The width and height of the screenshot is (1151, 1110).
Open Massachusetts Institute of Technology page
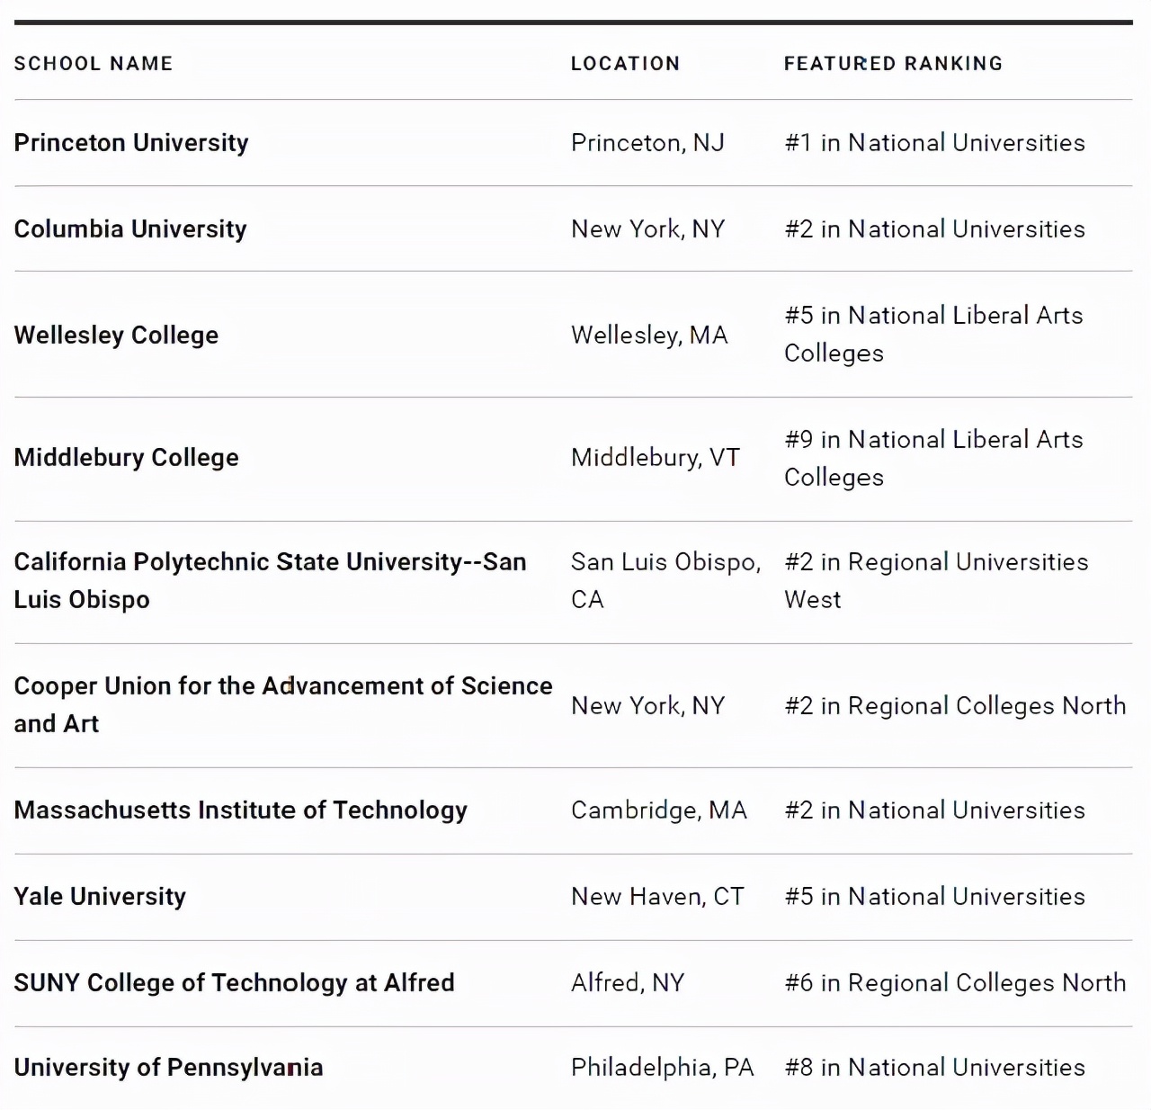pos(241,810)
